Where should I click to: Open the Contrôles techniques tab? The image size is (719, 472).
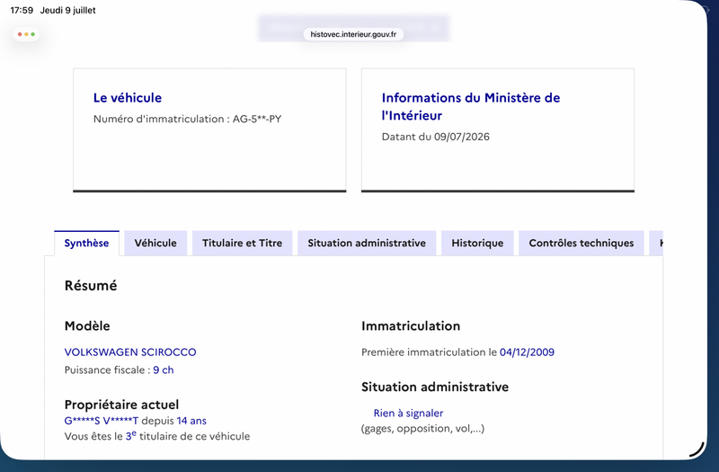[581, 243]
